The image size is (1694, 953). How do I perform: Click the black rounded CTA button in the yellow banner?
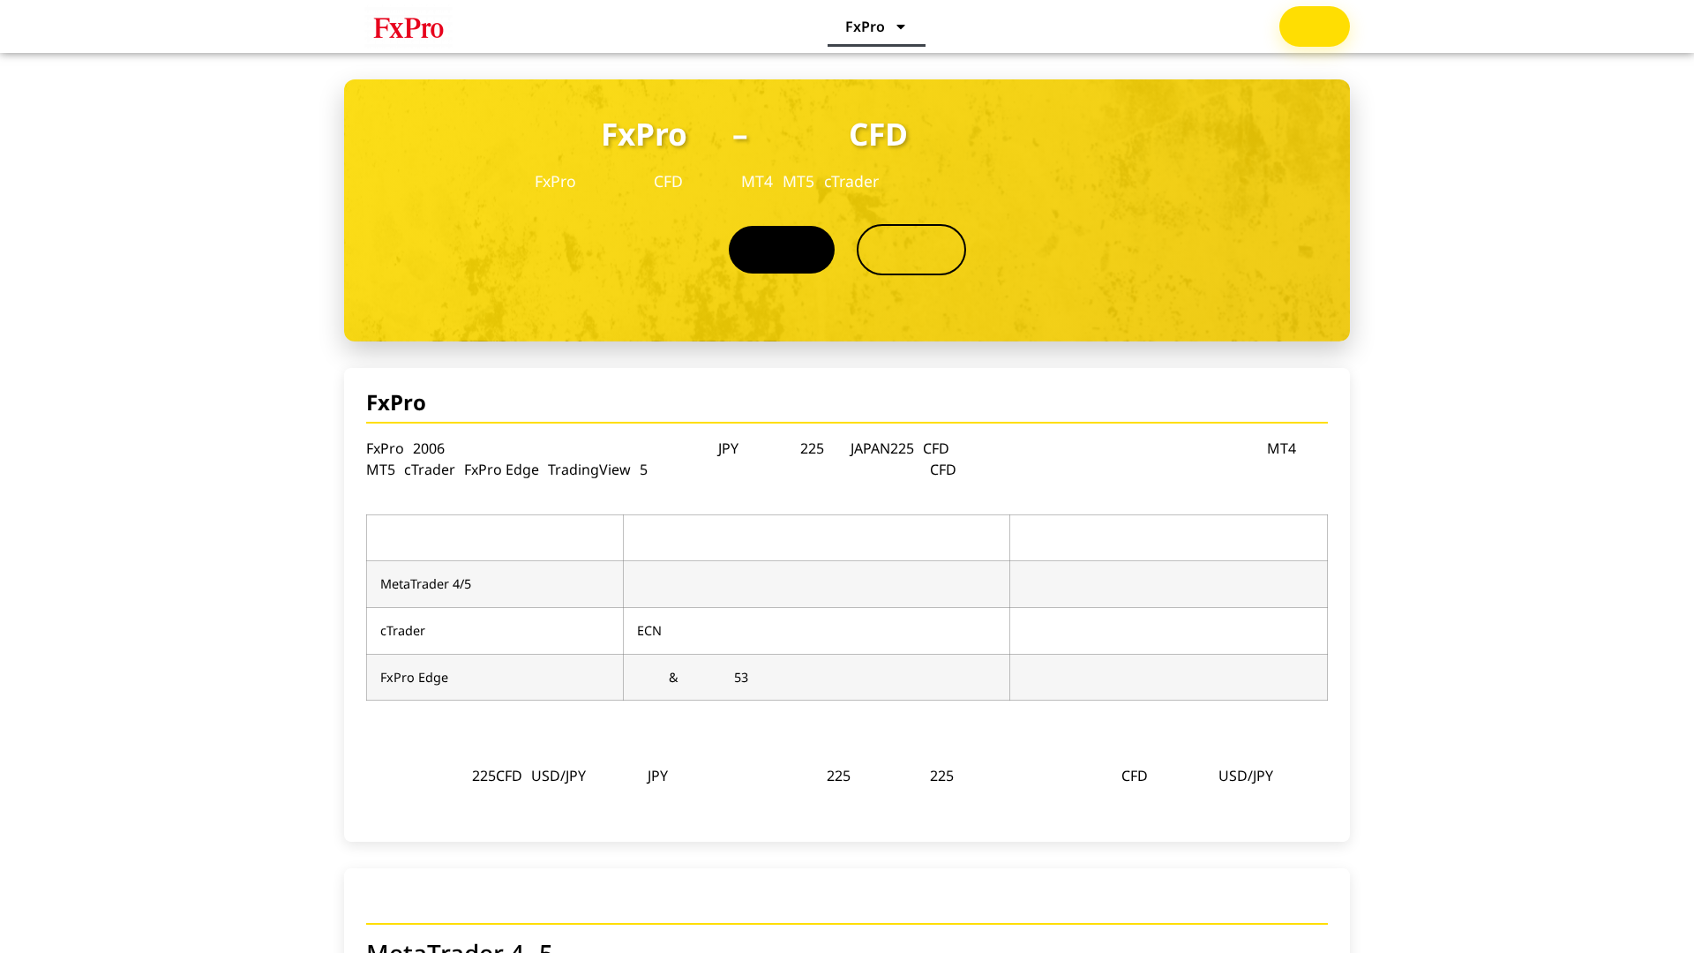tap(781, 249)
